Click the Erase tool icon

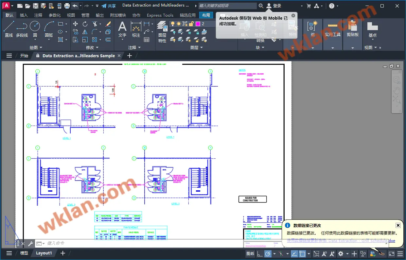coord(108,24)
